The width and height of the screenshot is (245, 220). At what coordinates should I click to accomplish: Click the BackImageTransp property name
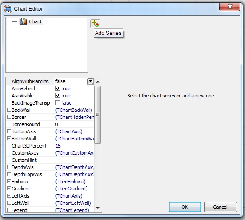[31, 103]
